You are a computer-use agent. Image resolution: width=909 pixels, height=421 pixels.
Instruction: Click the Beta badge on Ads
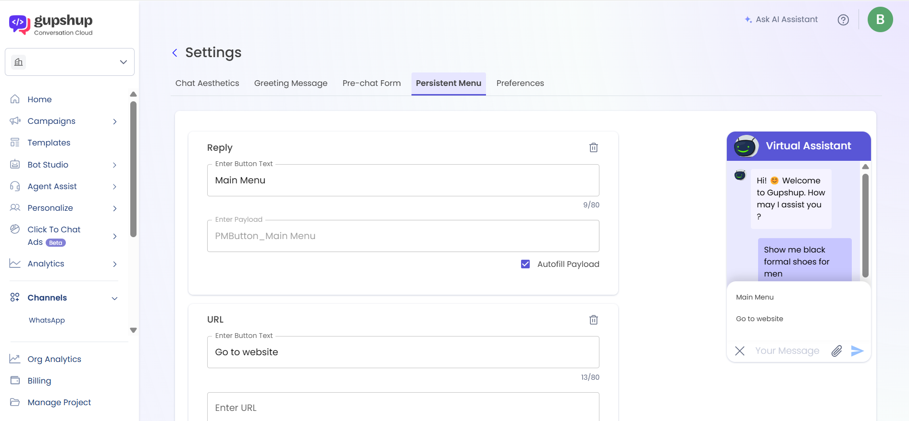56,243
